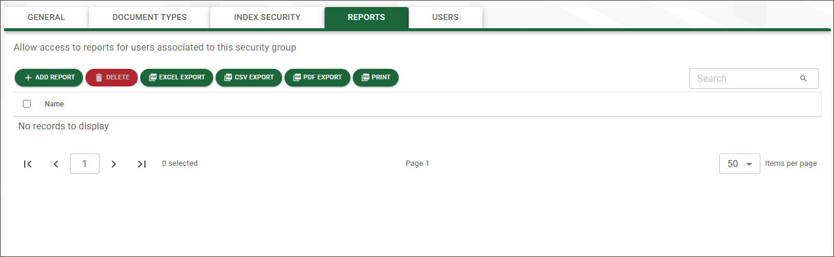Click the page number box showing 1
Image resolution: width=834 pixels, height=257 pixels.
tap(85, 164)
